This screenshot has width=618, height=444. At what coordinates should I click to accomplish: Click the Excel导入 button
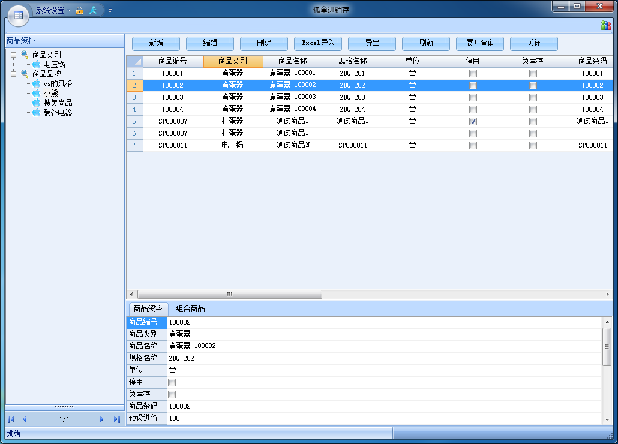click(x=318, y=43)
